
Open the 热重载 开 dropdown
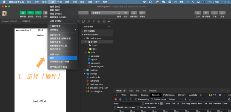27,21
